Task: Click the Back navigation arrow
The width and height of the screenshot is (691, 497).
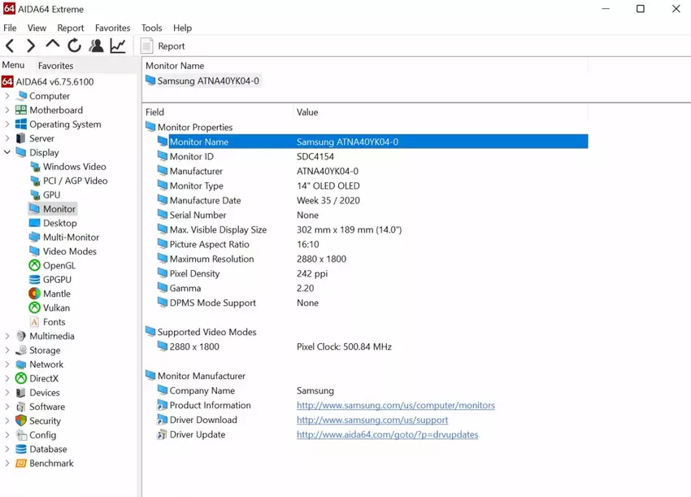Action: [10, 46]
